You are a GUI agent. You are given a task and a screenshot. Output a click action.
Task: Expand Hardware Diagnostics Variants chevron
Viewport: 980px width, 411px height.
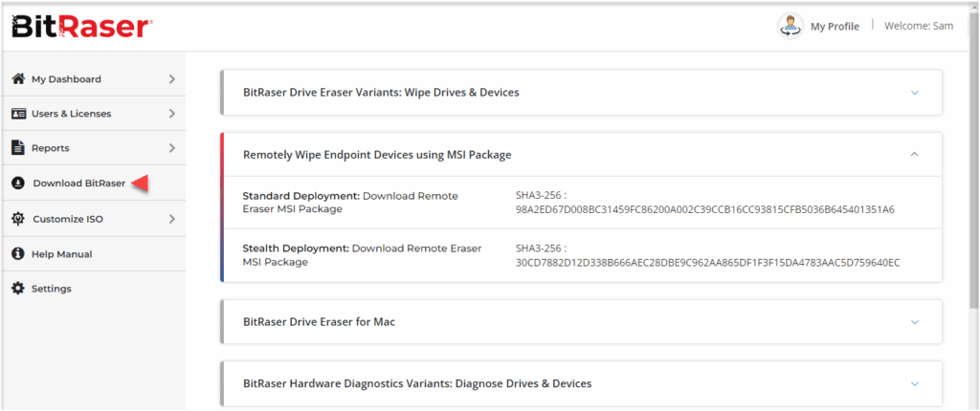pos(914,383)
